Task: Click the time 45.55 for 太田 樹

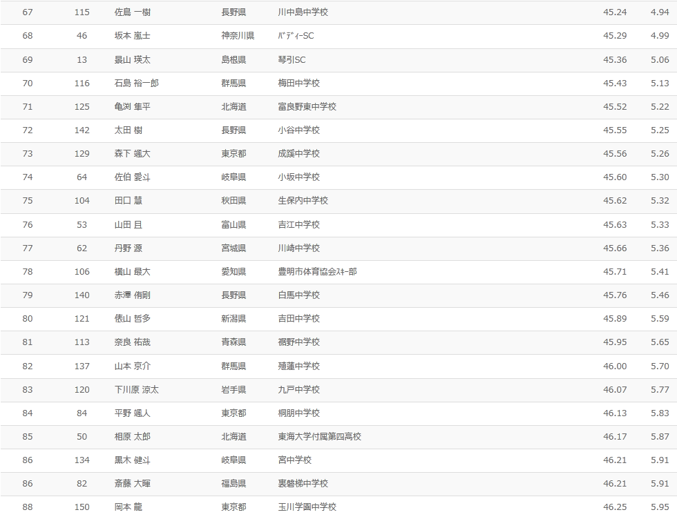Action: [614, 130]
